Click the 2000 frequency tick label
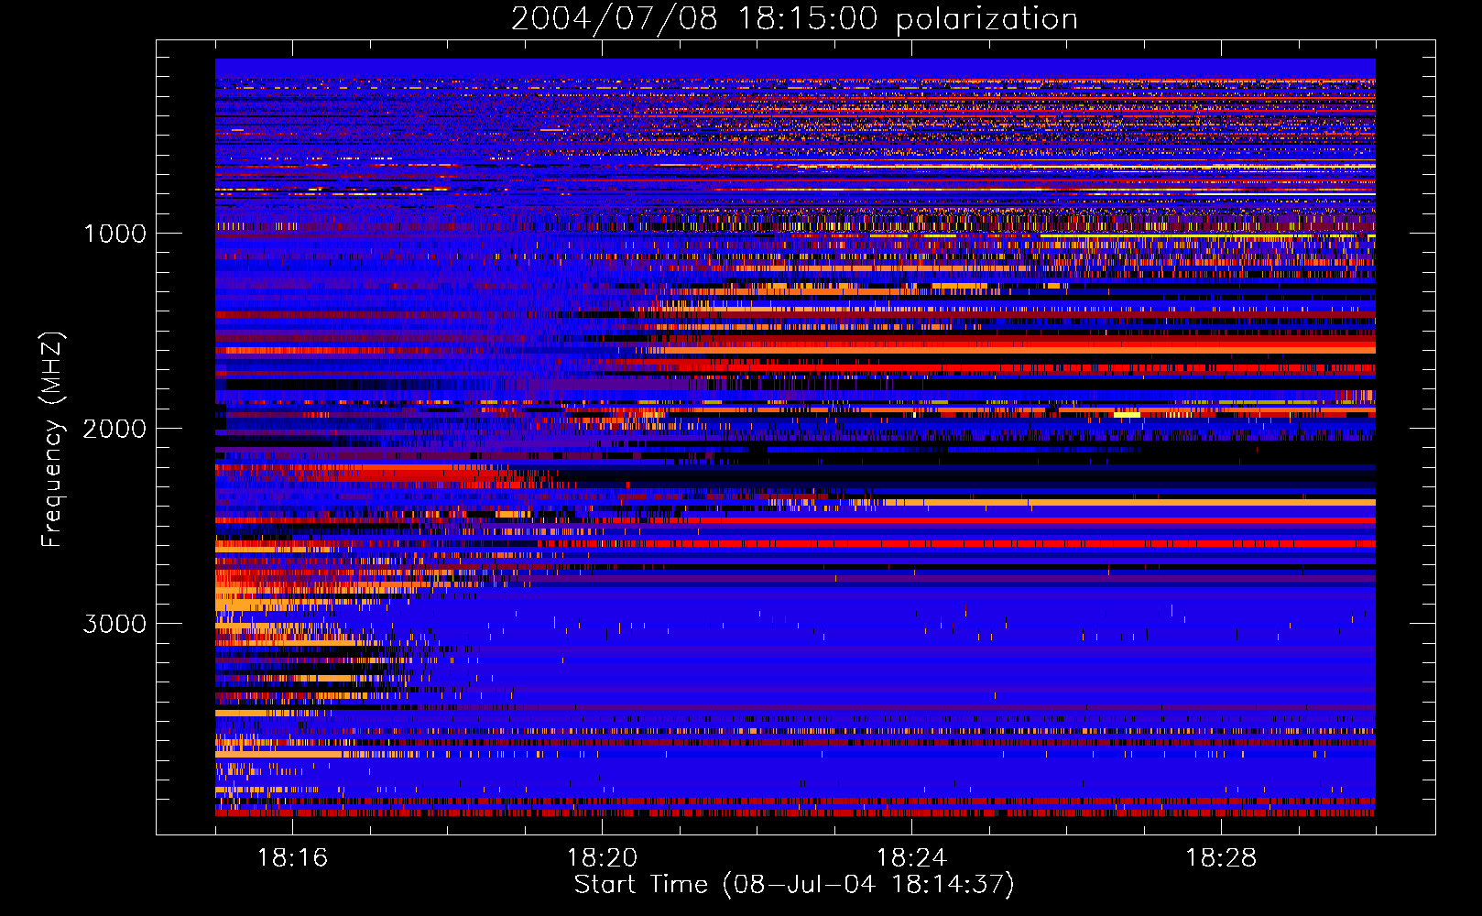This screenshot has height=916, width=1482. pos(114,429)
